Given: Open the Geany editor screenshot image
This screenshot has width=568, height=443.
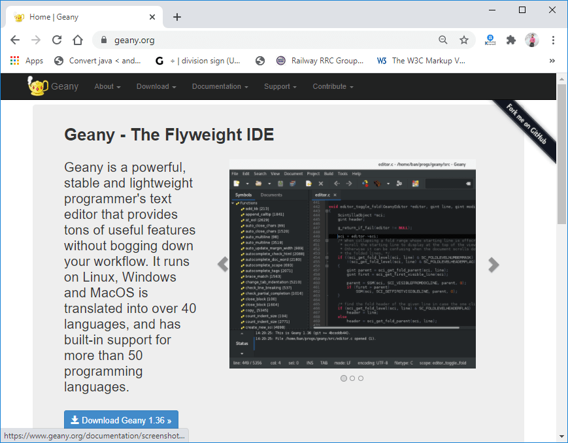Looking at the screenshot, I should point(352,264).
